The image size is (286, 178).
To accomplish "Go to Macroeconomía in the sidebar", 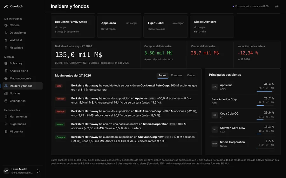I will (23, 78).
